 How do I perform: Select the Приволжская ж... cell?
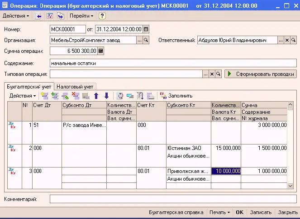[x=188, y=171]
